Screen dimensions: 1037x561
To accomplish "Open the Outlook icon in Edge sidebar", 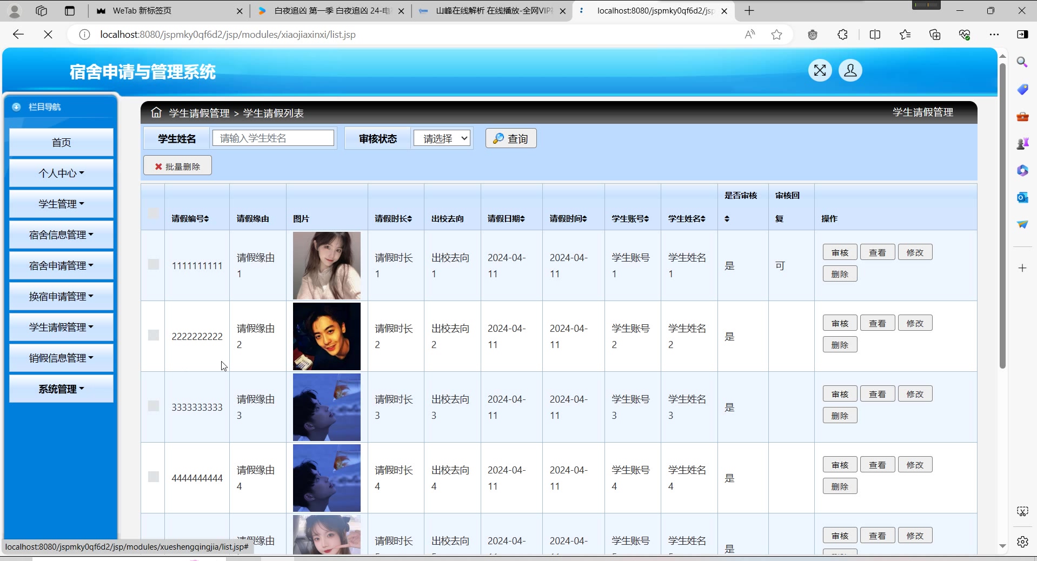I will pyautogui.click(x=1022, y=197).
